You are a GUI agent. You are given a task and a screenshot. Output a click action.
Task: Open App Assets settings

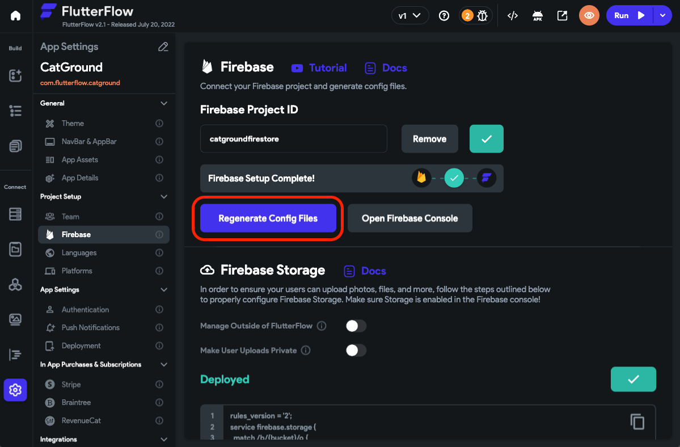point(104,159)
